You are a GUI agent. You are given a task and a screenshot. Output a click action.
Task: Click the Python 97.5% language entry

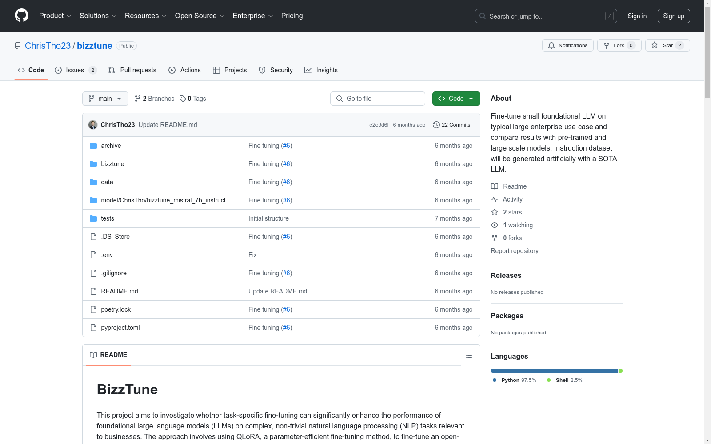[x=515, y=380]
